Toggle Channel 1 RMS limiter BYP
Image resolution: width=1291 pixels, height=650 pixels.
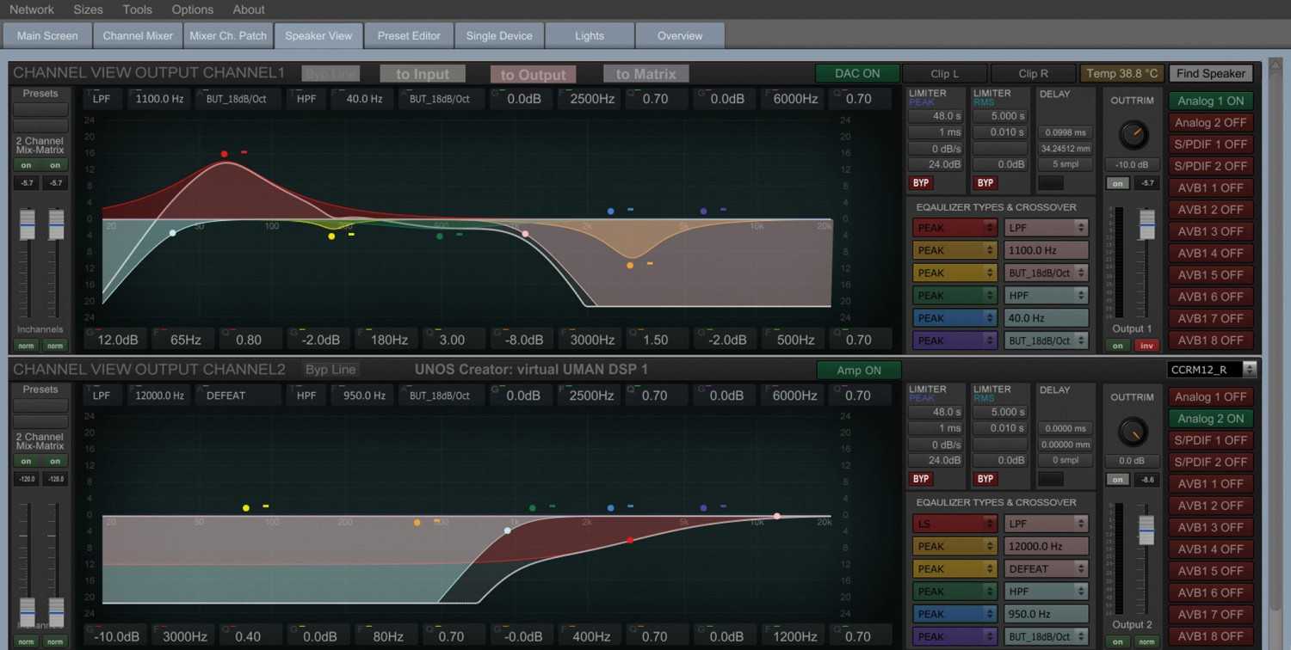(x=985, y=183)
